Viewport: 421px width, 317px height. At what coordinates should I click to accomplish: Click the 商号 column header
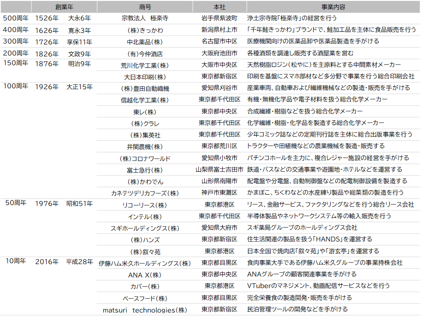145,7
